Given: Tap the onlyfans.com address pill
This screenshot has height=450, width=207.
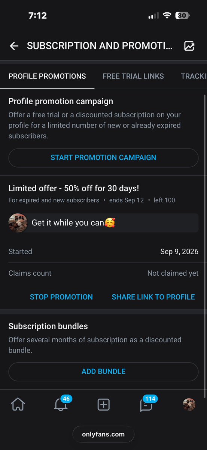Looking at the screenshot, I should tap(103, 435).
